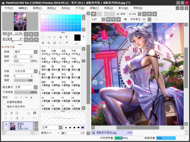Open 编辑(E) menu
The width and height of the screenshot is (190, 142).
23,8
